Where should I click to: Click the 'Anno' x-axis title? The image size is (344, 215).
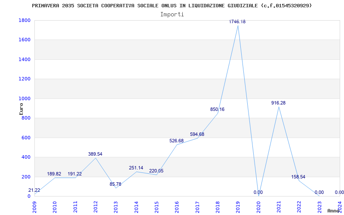click(x=334, y=211)
